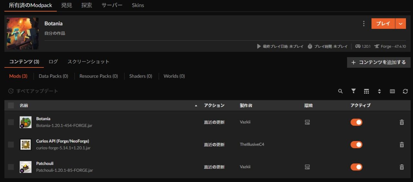Viewport: 413px width, 182px height.
Task: Click the environment icon in Patchouli row
Action: click(307, 167)
